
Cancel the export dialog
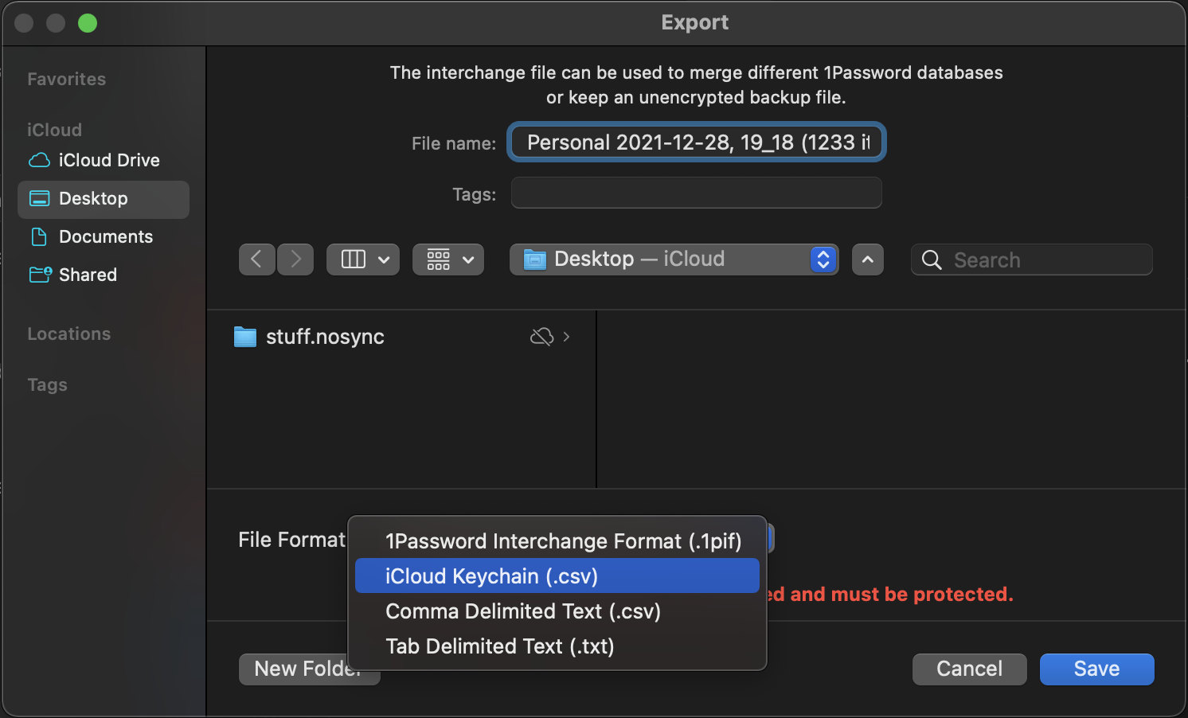(x=969, y=669)
